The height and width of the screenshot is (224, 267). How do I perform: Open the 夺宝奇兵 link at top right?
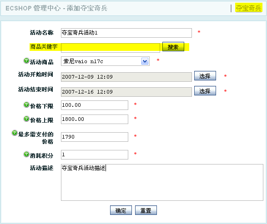click(x=248, y=8)
